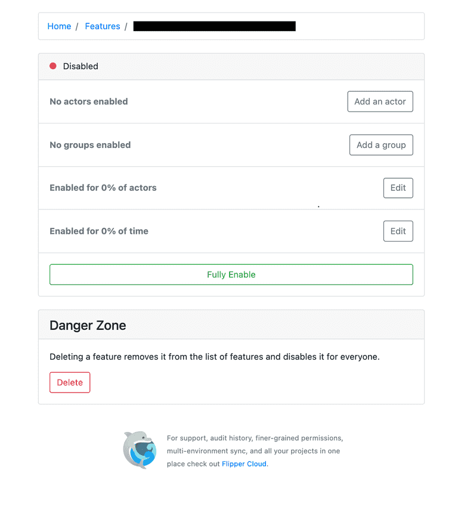Click the No groups enabled text
This screenshot has height=507, width=458.
click(x=90, y=145)
